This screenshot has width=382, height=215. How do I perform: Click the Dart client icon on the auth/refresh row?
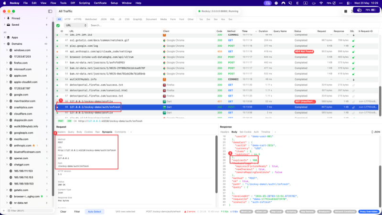tap(164, 107)
